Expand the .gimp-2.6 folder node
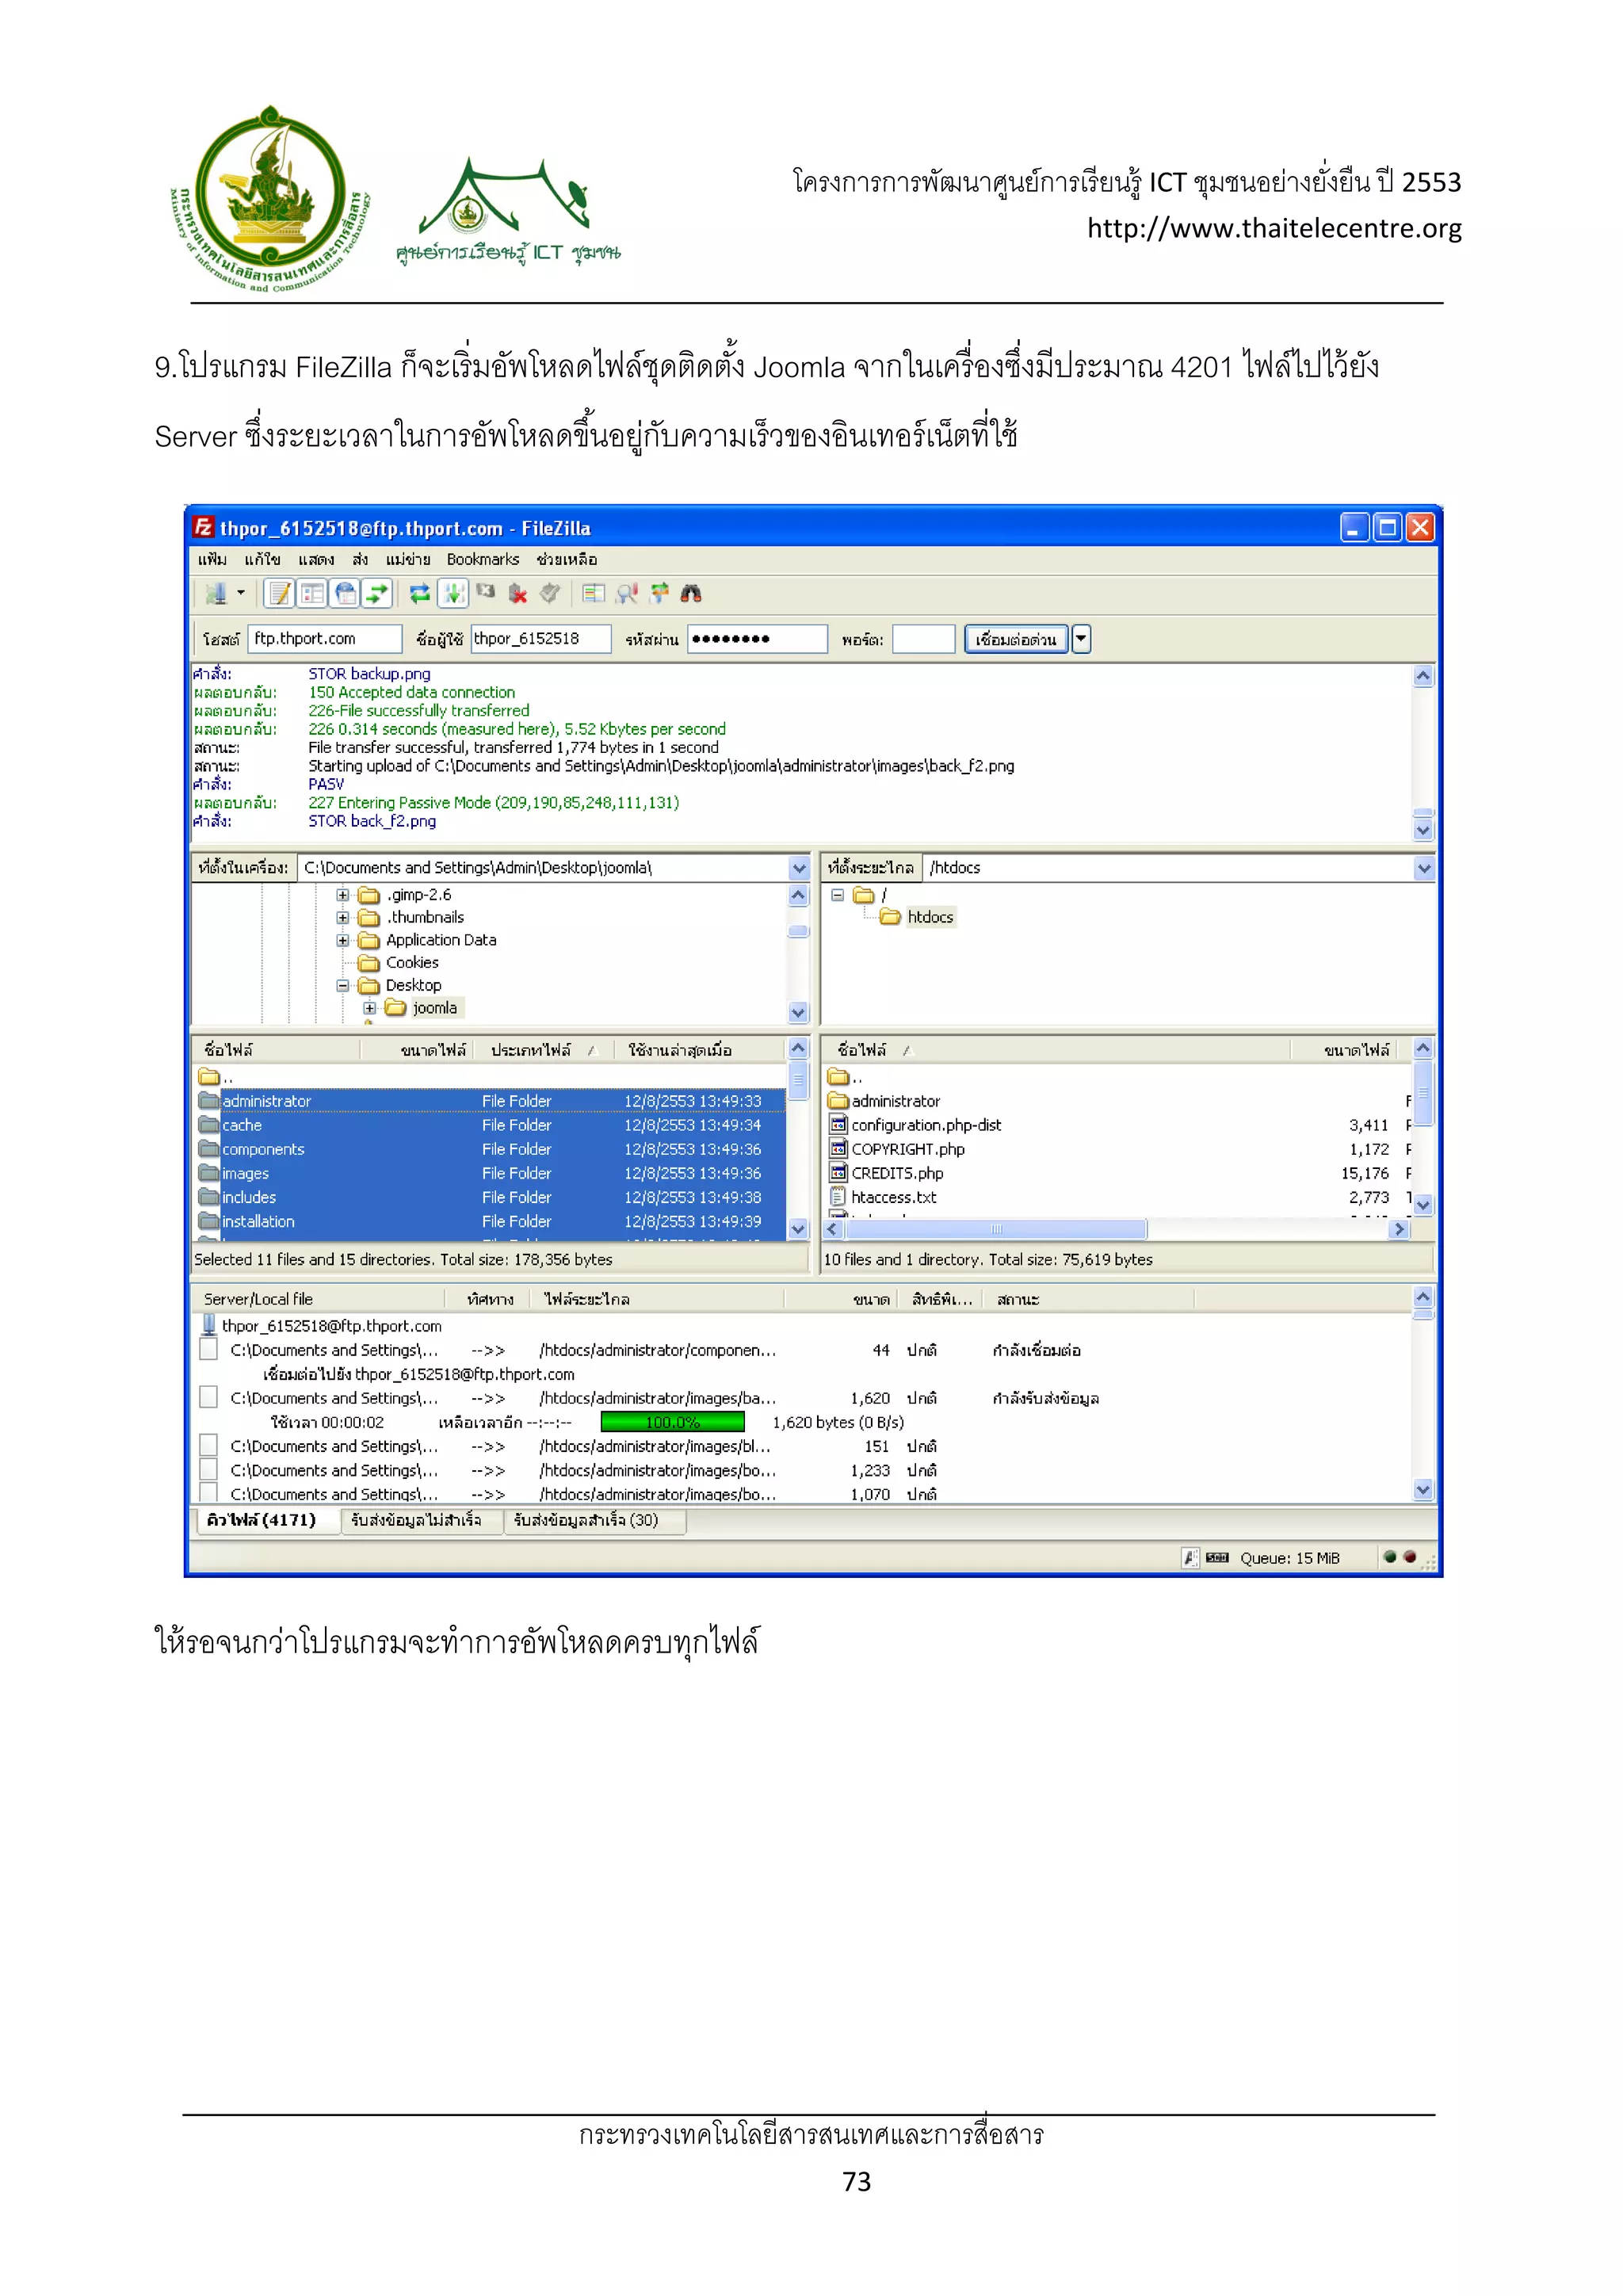This screenshot has width=1623, height=2296. (343, 895)
